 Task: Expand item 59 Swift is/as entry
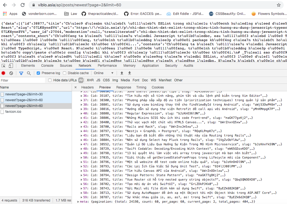point(81,197)
